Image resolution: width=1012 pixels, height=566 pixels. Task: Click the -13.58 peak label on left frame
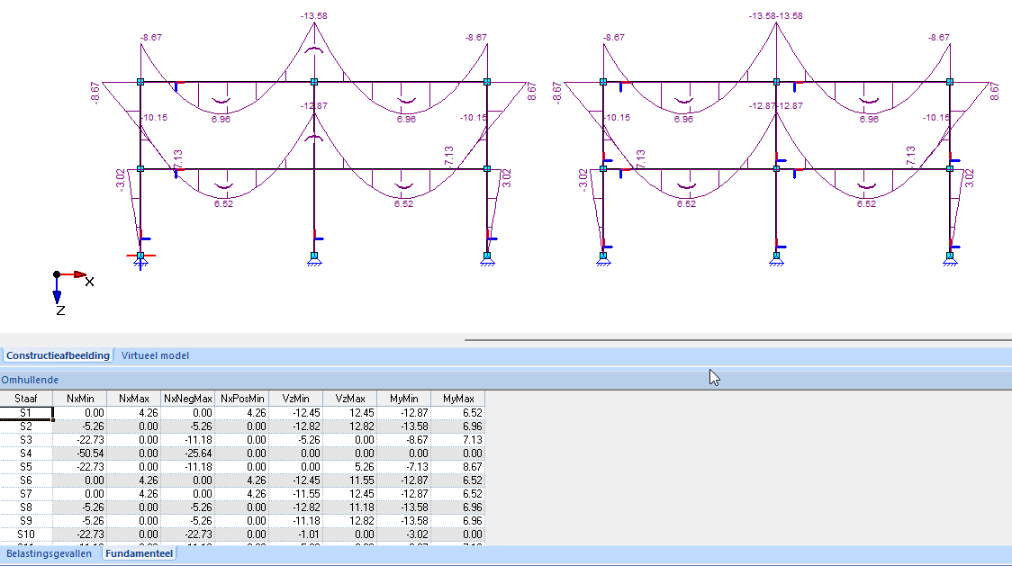click(x=313, y=15)
